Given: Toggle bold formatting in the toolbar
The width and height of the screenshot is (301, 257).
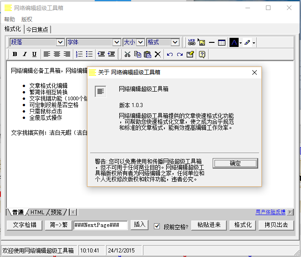Looking at the screenshot, I should click(x=15, y=54).
